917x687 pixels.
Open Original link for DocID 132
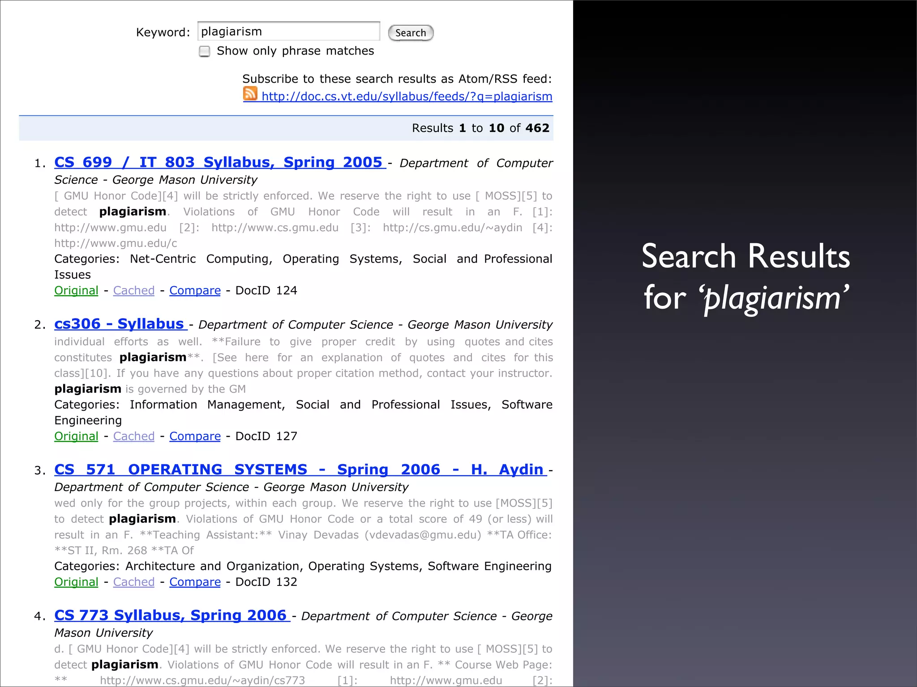click(x=76, y=582)
